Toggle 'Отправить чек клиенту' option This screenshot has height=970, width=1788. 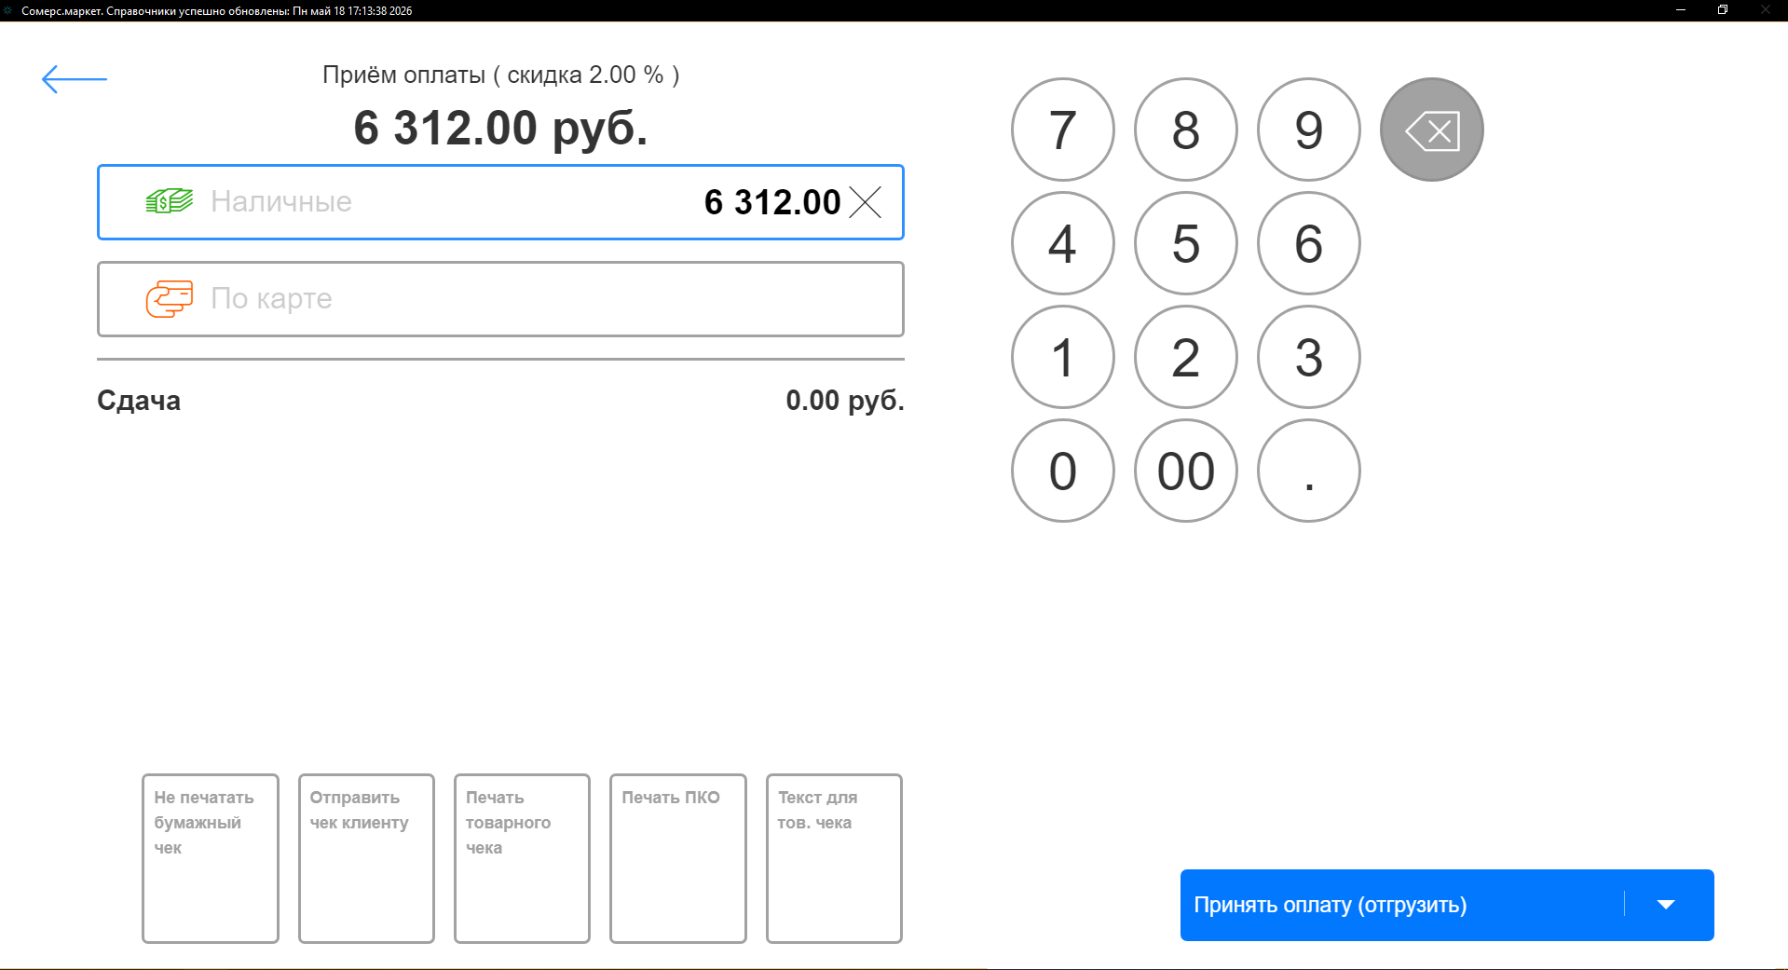(x=366, y=858)
